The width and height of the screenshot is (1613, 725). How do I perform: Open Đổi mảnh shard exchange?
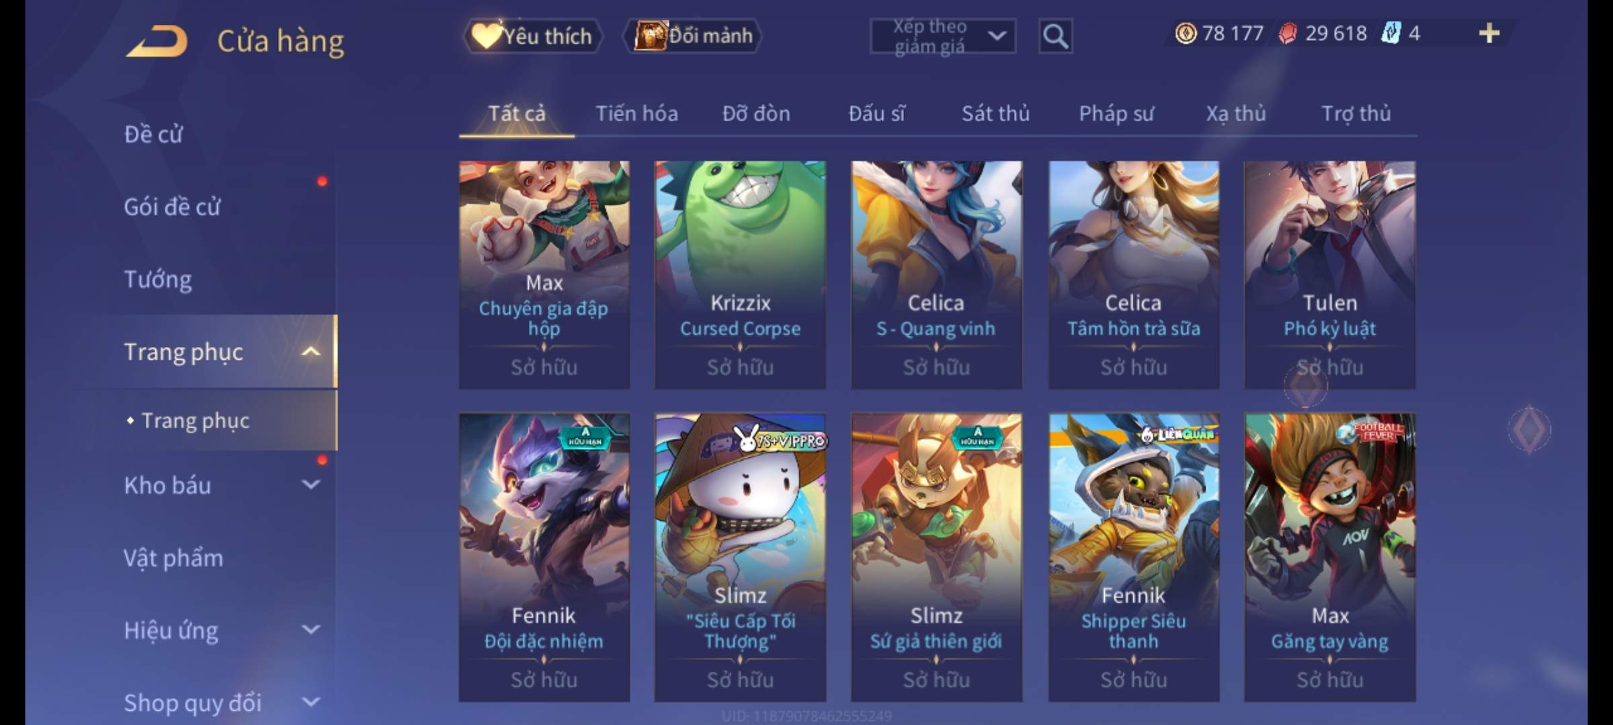click(x=693, y=36)
